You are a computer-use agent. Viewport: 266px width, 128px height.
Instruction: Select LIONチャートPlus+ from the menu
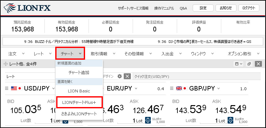coord(79,103)
